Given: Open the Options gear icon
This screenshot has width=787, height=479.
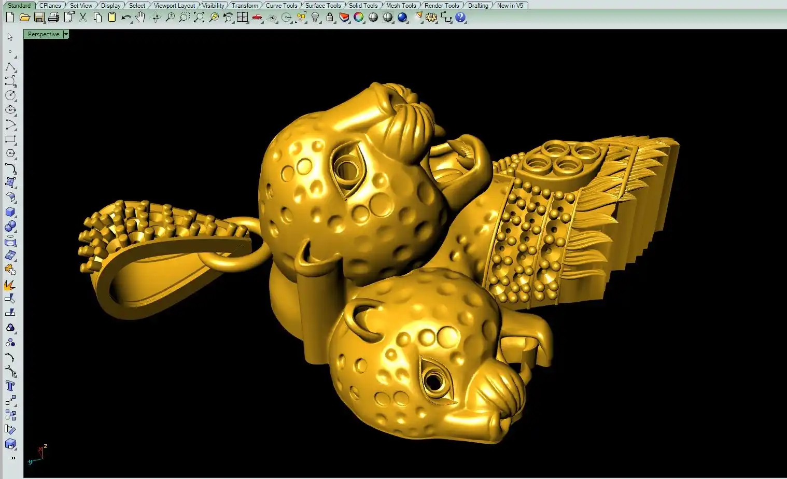Looking at the screenshot, I should coord(431,18).
